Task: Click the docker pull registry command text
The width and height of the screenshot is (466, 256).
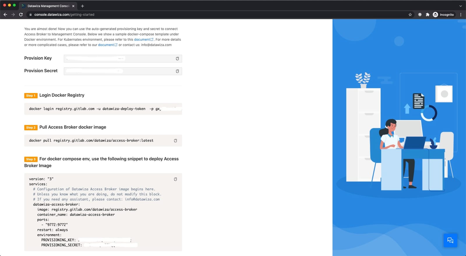Action: click(91, 140)
